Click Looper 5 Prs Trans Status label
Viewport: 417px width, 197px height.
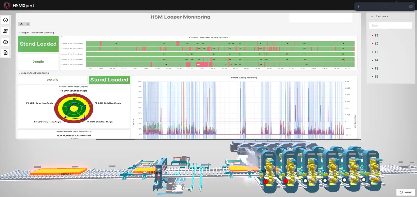coord(72,64)
